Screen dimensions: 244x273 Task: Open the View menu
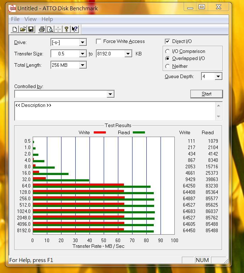click(31, 19)
